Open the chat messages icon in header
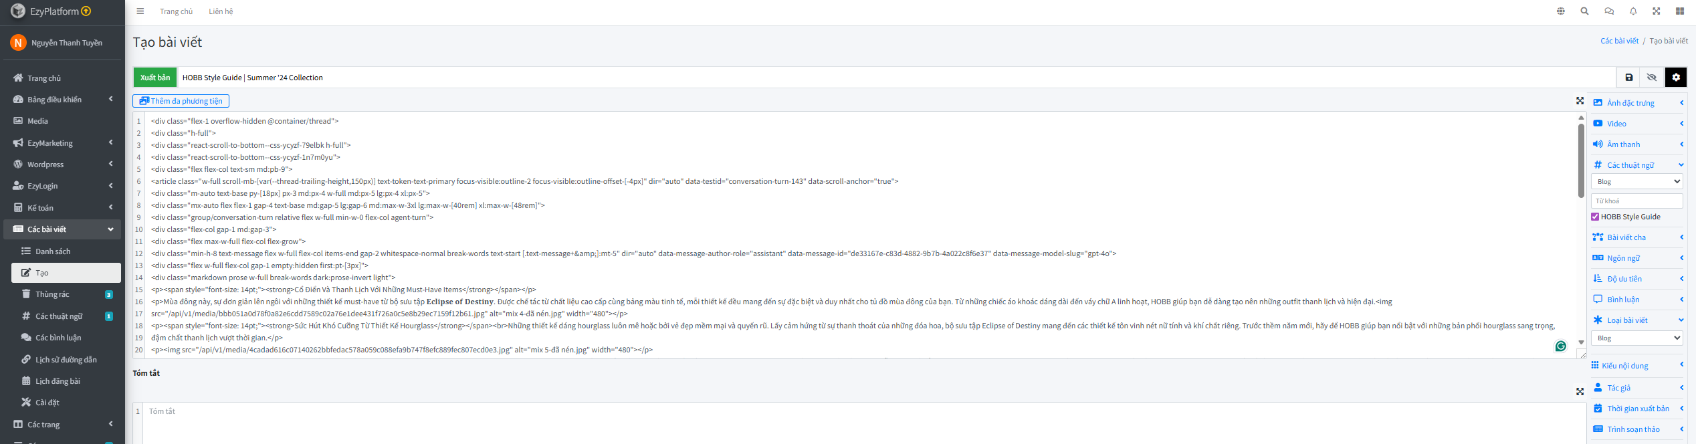The image size is (1696, 444). [x=1609, y=11]
